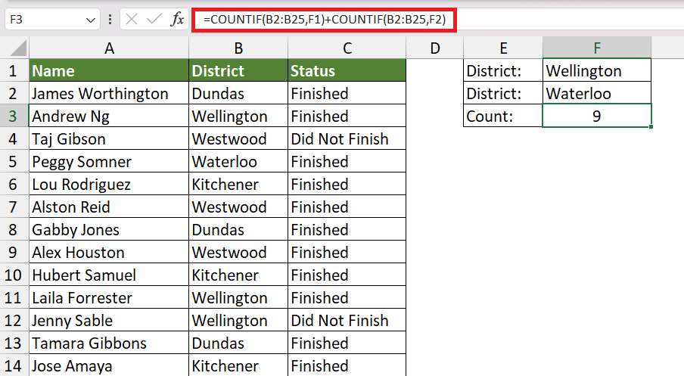
Task: Select cell F2 containing Waterloo
Action: click(597, 93)
